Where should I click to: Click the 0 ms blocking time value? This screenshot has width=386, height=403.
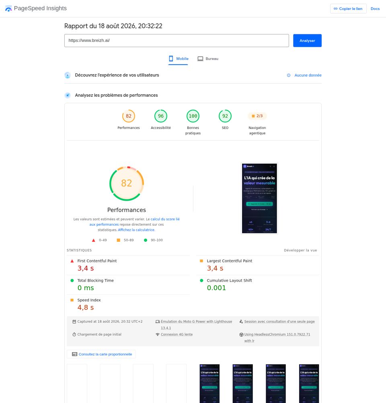click(x=86, y=288)
